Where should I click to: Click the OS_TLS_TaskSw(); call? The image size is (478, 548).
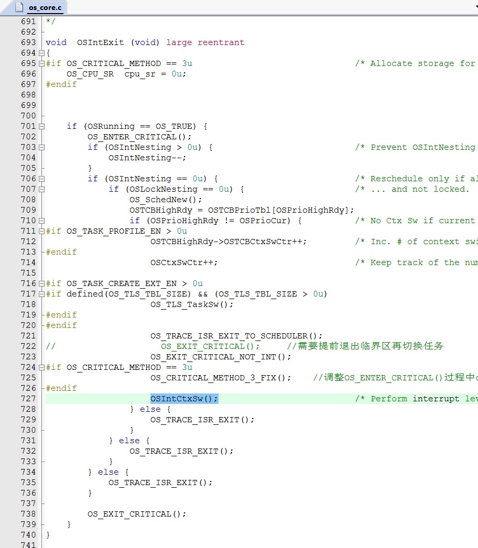pos(192,305)
